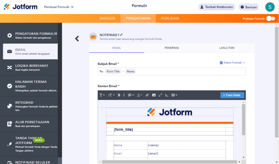Select the EMAIL sub-tab

(117, 48)
